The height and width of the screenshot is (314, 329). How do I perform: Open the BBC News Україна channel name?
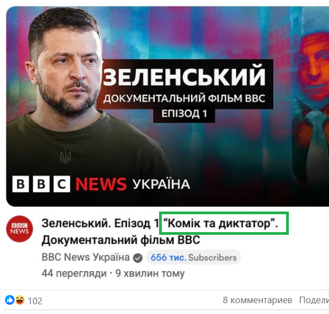(x=86, y=257)
